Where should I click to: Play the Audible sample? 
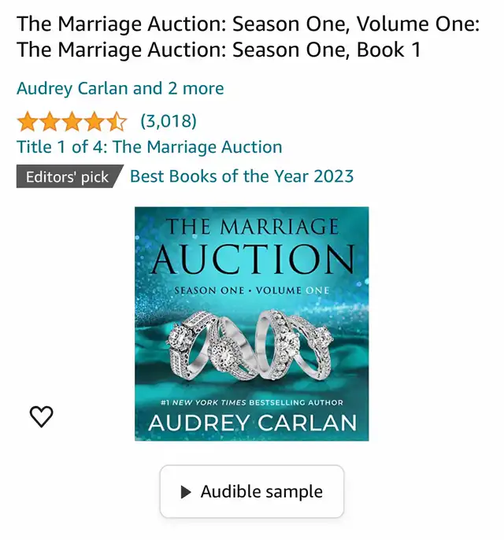(252, 492)
